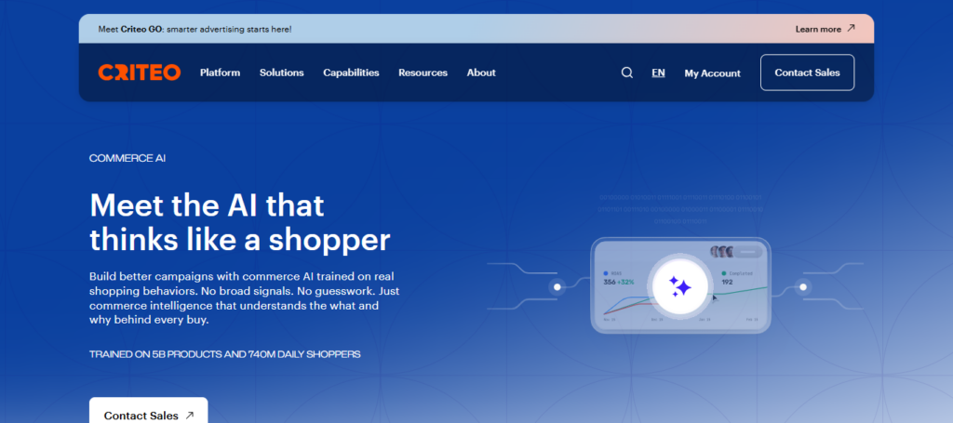Click the 192 completed value in the card
953x423 pixels.
[x=727, y=283]
